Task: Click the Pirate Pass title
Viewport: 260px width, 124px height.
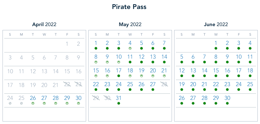Action: click(130, 7)
